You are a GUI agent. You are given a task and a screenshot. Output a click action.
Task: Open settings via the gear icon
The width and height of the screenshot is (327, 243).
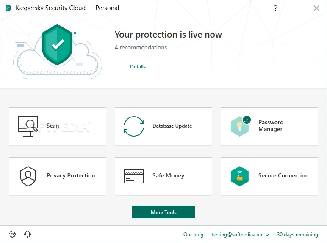(12, 234)
